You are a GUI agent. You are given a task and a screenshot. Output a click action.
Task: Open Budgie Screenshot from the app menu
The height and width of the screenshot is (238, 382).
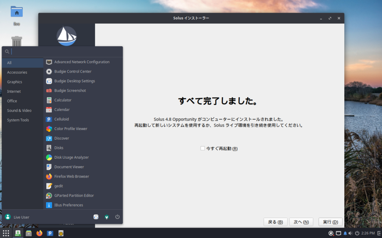pyautogui.click(x=70, y=91)
